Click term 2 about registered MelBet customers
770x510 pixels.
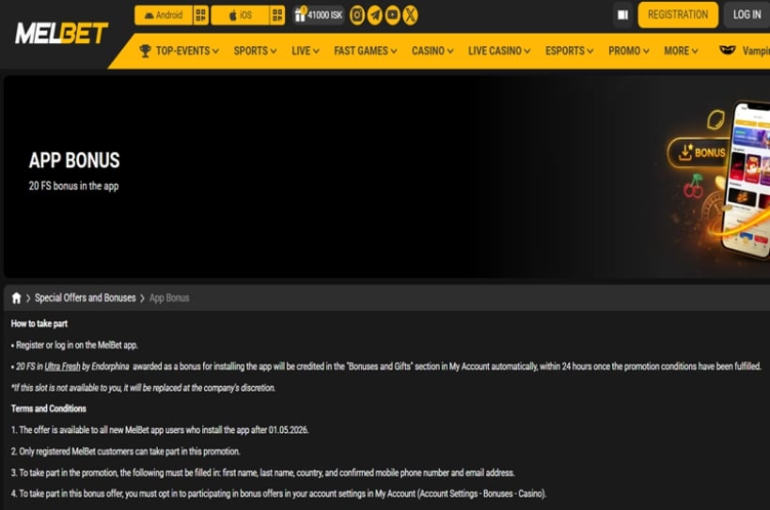point(126,451)
